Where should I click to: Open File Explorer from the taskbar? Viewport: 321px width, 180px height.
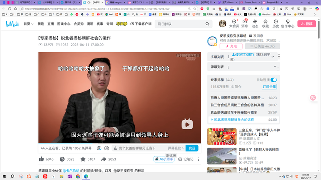tap(61, 176)
